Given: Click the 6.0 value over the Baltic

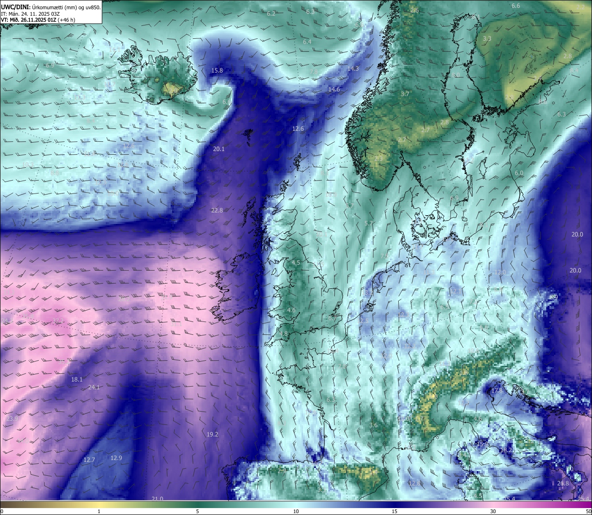Looking at the screenshot, I should pyautogui.click(x=519, y=173).
